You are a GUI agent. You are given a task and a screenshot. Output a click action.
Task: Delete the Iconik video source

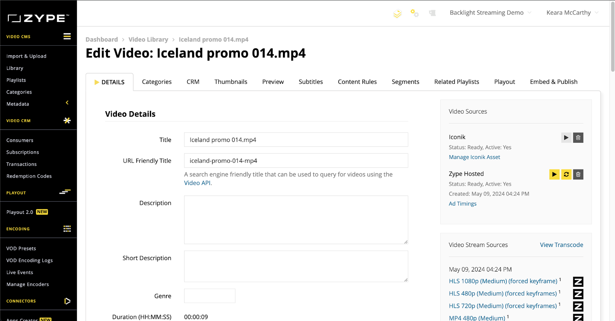click(x=578, y=138)
